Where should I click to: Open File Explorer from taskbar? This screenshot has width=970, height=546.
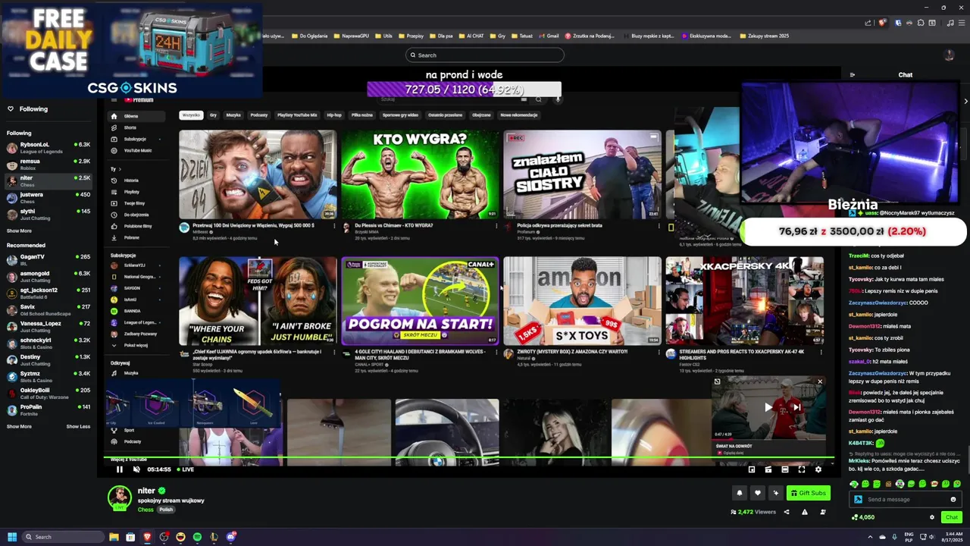(114, 537)
